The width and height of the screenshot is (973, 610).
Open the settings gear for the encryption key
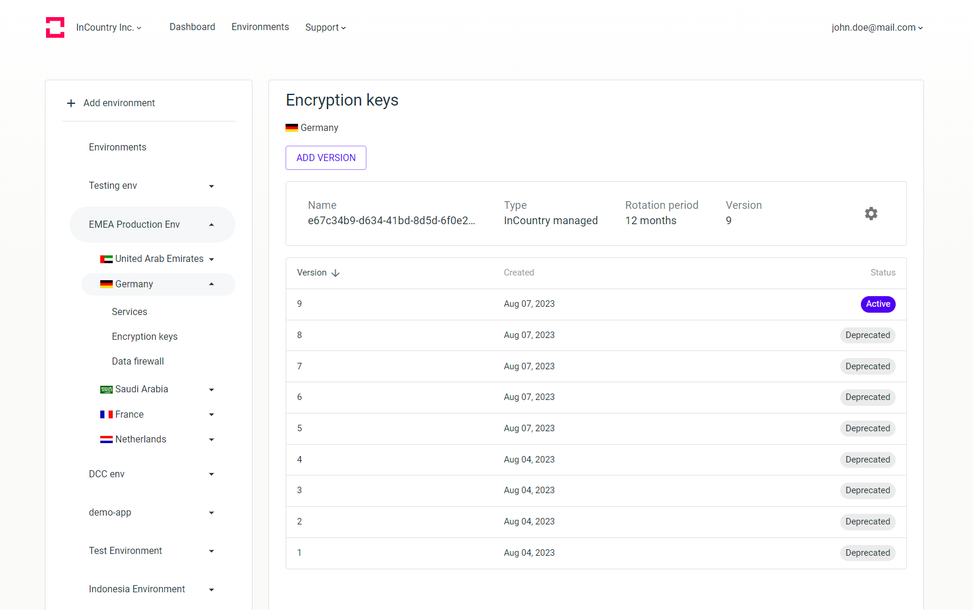871,214
